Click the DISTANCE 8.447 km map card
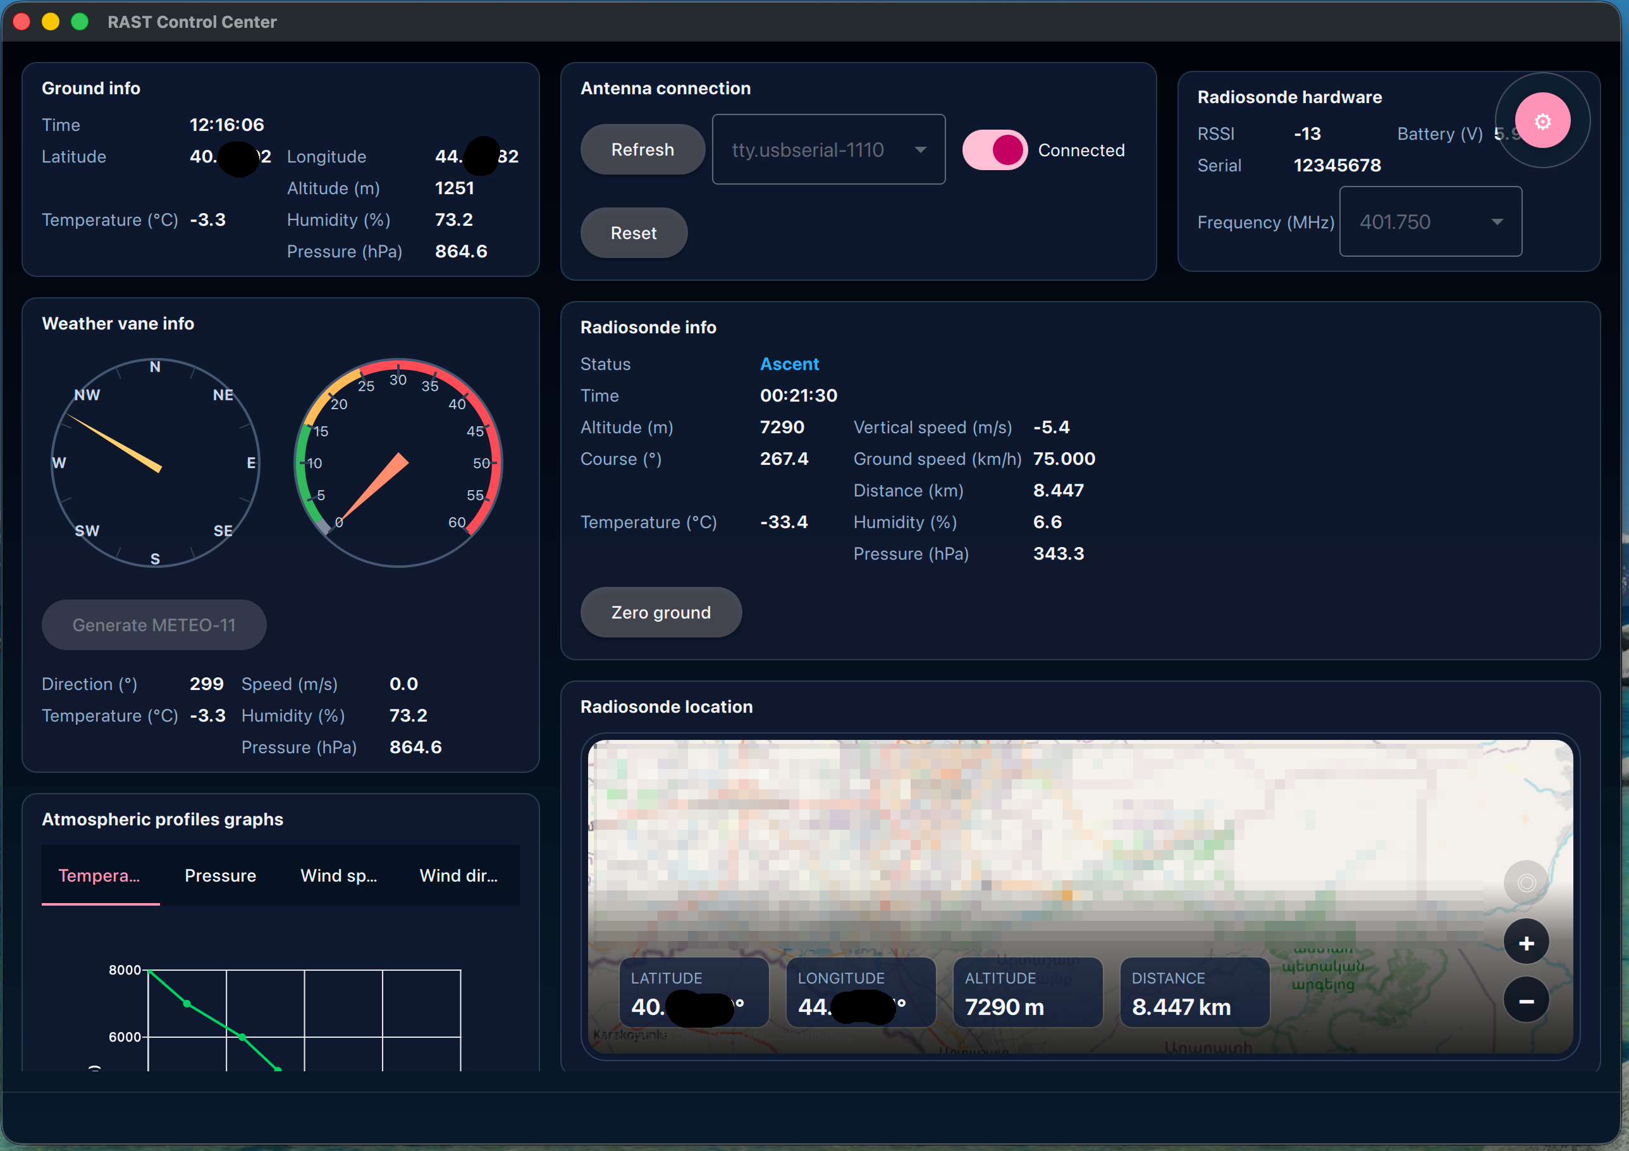Screen dimensions: 1629x1151 tap(1194, 993)
